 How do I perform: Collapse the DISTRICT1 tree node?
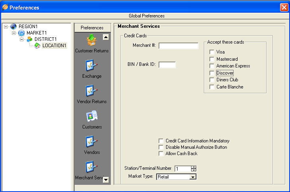[21, 40]
